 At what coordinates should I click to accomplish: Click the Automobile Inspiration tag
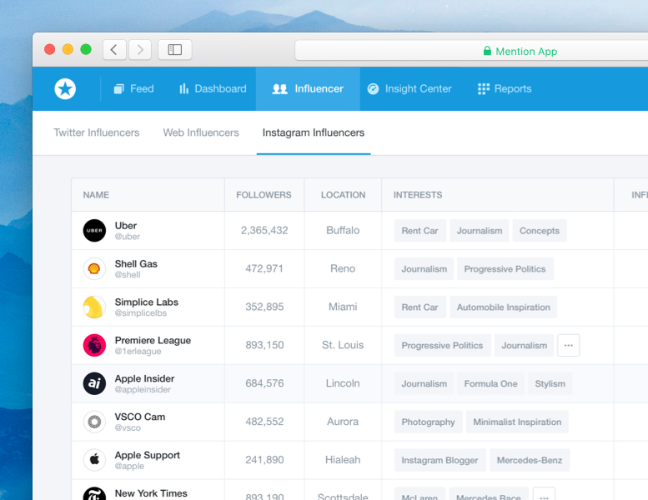[x=504, y=307]
